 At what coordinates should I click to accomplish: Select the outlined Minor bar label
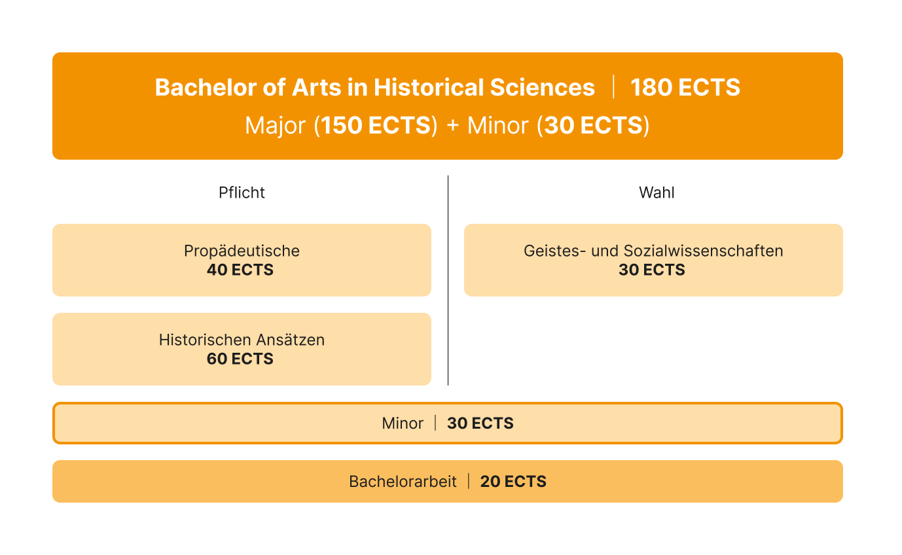point(403,423)
